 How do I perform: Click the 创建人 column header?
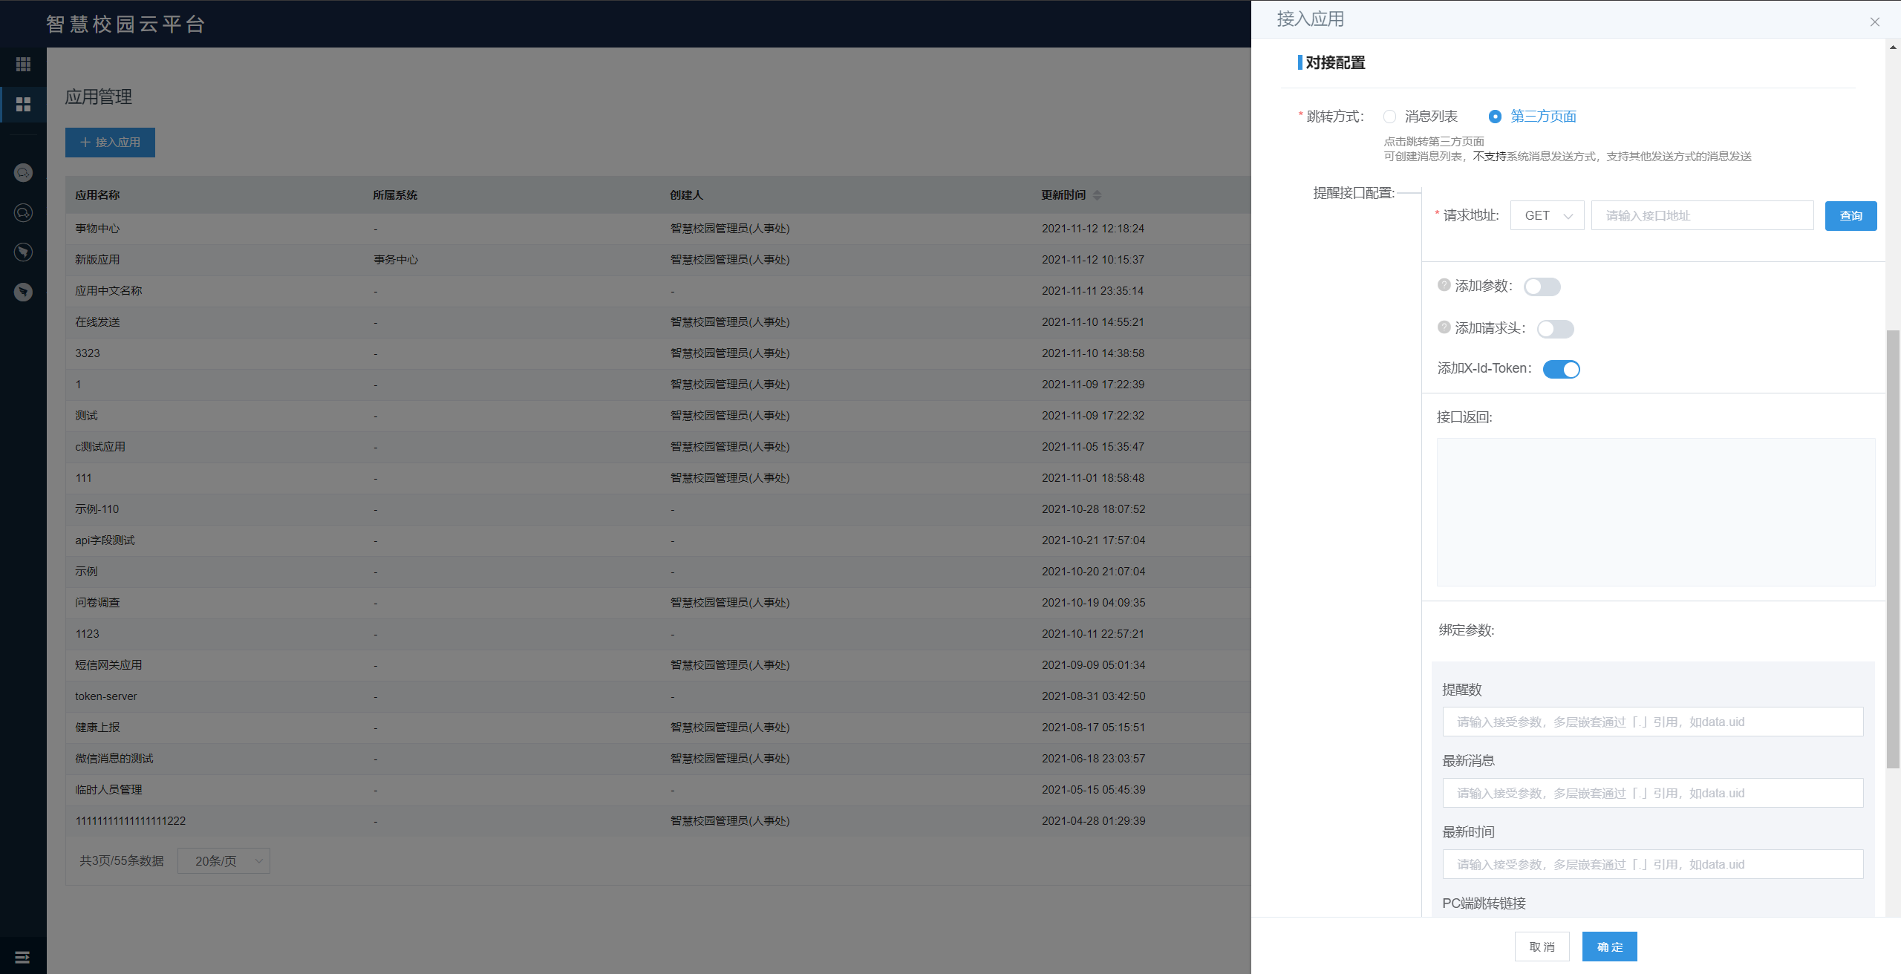click(x=686, y=195)
